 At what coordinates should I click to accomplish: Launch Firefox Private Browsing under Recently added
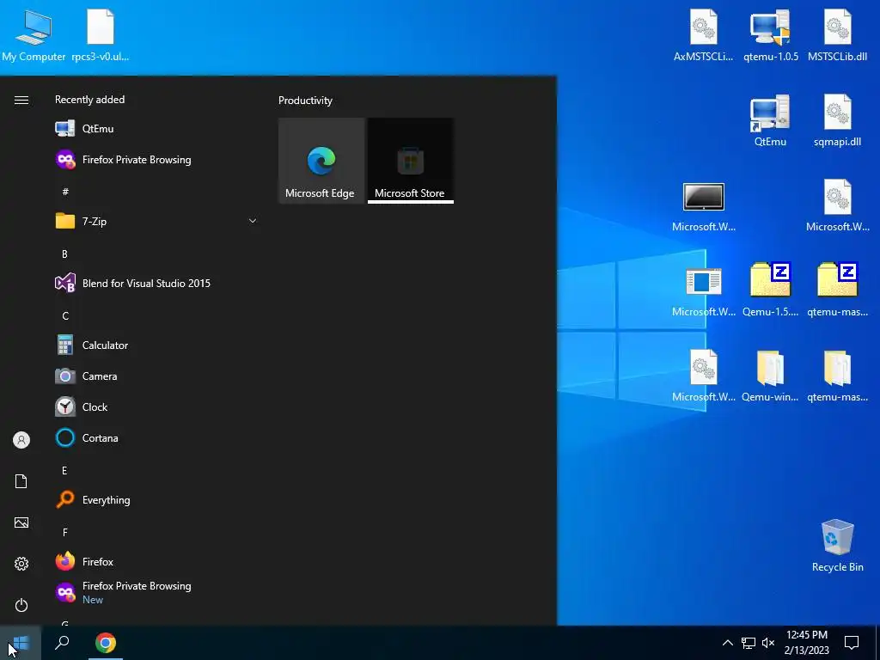pyautogui.click(x=156, y=159)
